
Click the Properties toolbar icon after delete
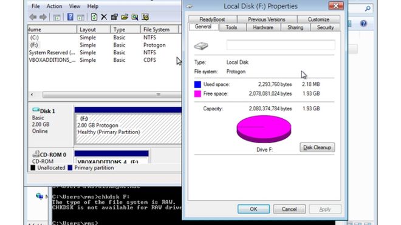pos(114,17)
